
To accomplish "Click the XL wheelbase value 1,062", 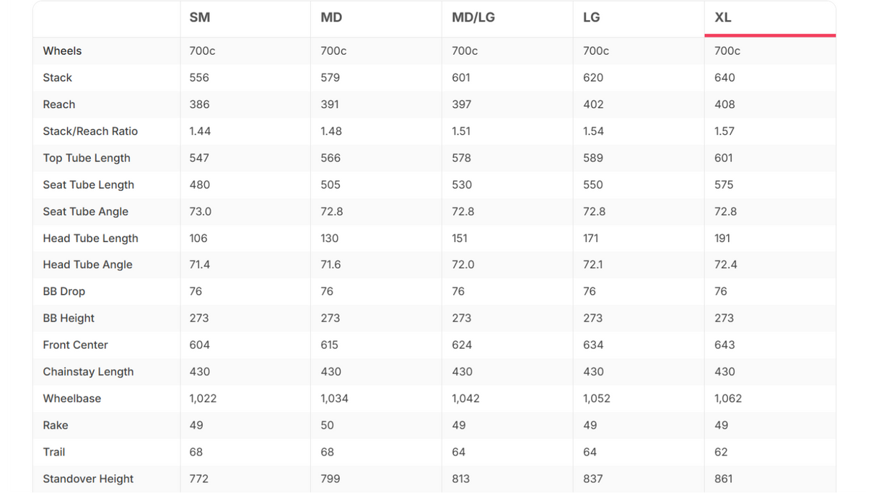I will coord(728,399).
